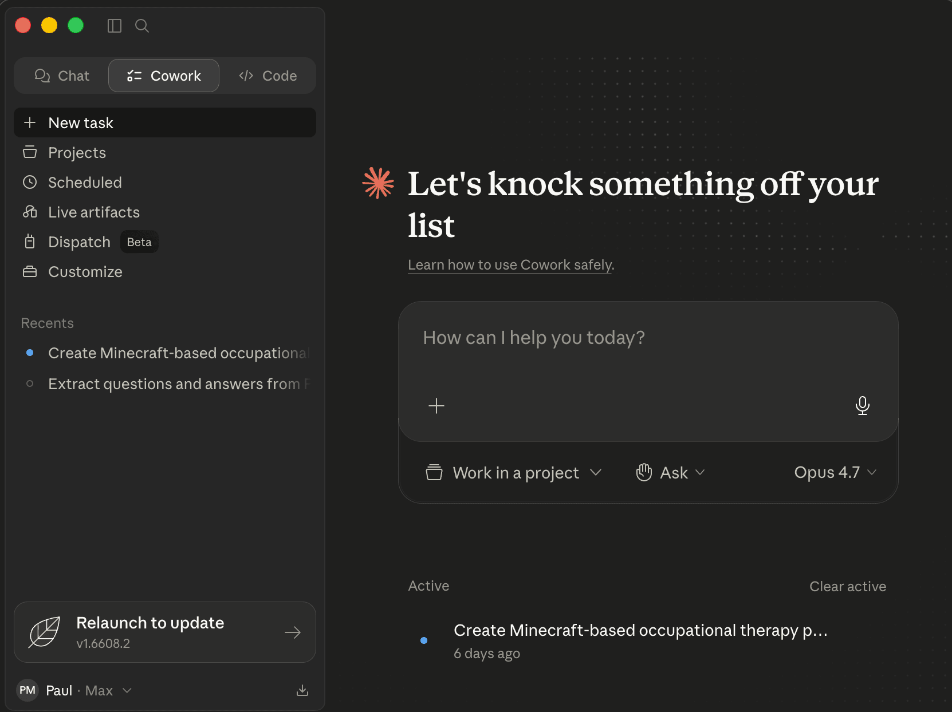Open the Scheduled section
Image resolution: width=952 pixels, height=712 pixels.
click(165, 182)
